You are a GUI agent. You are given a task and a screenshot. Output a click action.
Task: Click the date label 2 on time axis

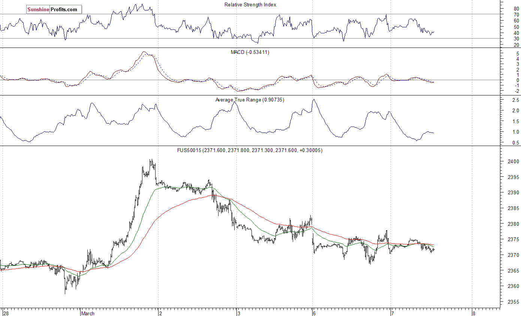click(x=160, y=313)
